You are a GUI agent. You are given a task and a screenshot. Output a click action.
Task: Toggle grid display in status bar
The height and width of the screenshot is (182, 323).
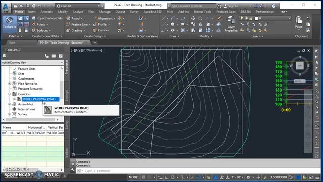[x=143, y=177]
